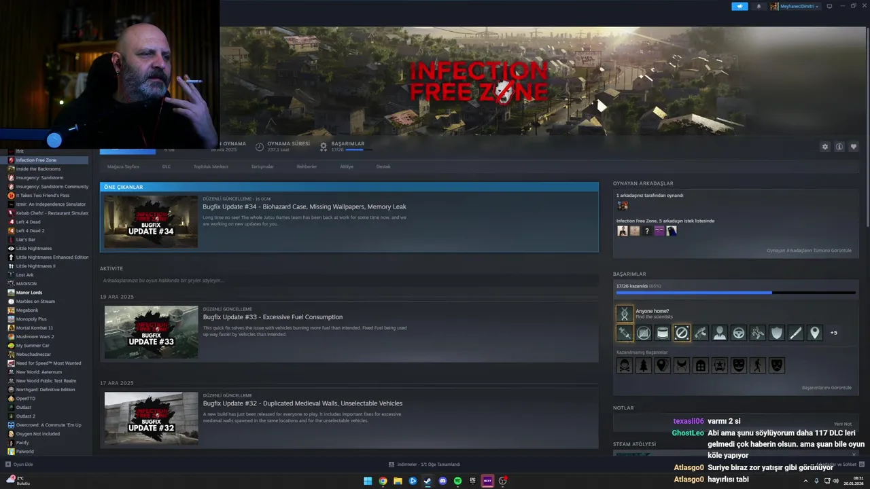Open Epic Games launcher from taskbar
The image size is (870, 489).
click(472, 481)
